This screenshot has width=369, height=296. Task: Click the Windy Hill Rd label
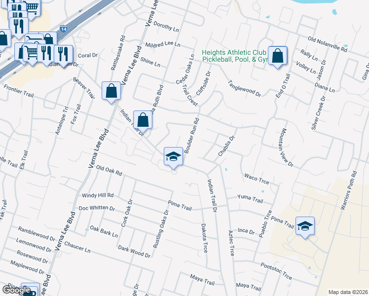click(x=98, y=195)
